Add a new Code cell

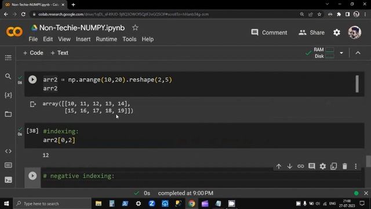(x=33, y=53)
